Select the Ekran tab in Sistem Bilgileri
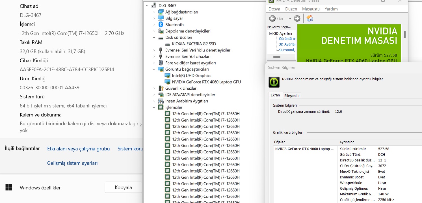This screenshot has width=422, height=203. coord(275,95)
